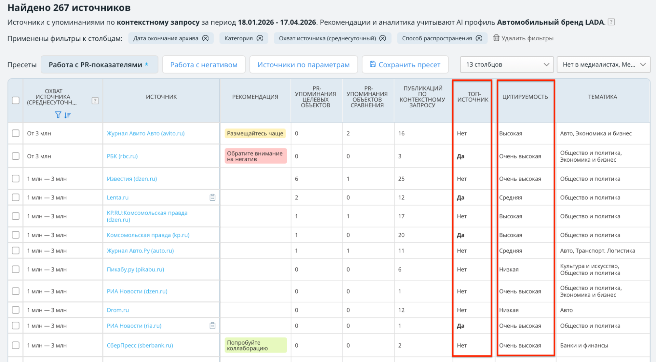Open the СберПресс (sberbank.ru) link
This screenshot has width=656, height=362.
pos(140,345)
